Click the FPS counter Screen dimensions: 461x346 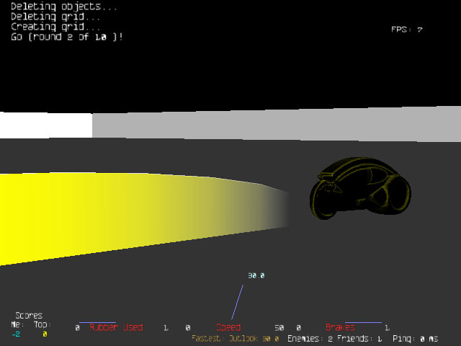pos(406,30)
